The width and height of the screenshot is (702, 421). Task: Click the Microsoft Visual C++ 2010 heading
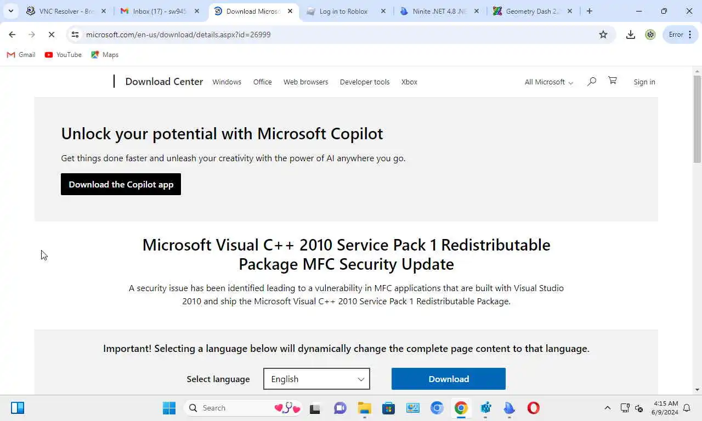(346, 254)
